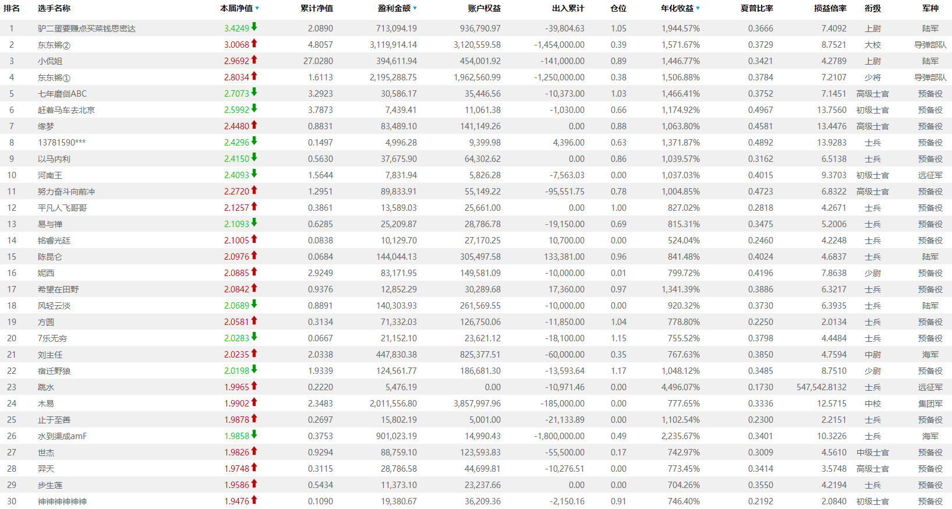Click the 衔级 column header

pyautogui.click(x=873, y=8)
